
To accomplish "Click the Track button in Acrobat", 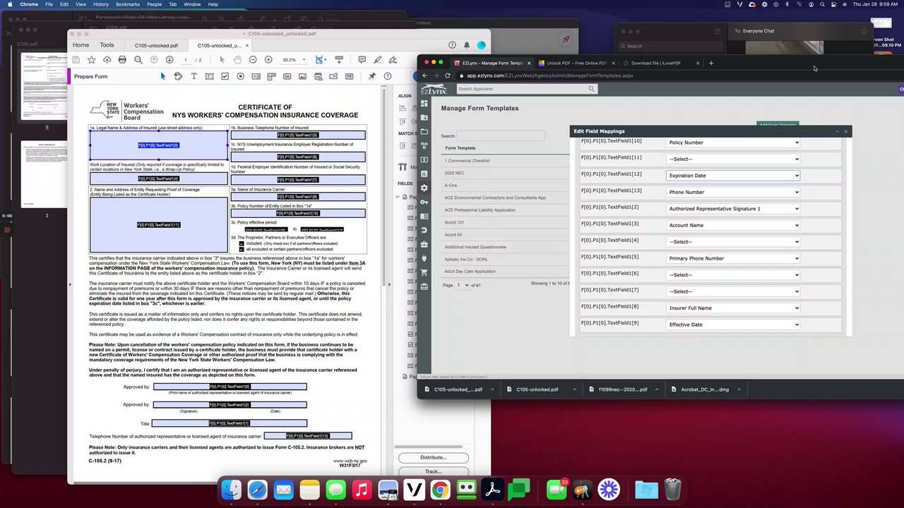I will point(433,471).
